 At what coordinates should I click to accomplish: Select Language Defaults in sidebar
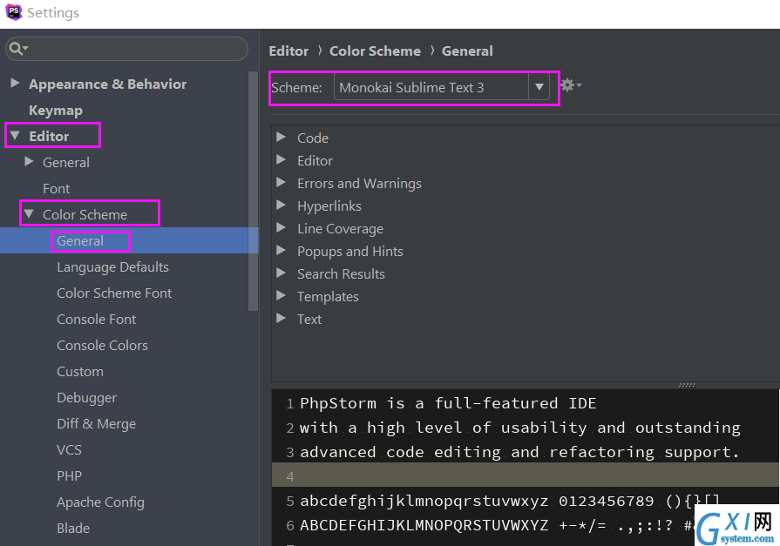pyautogui.click(x=113, y=267)
